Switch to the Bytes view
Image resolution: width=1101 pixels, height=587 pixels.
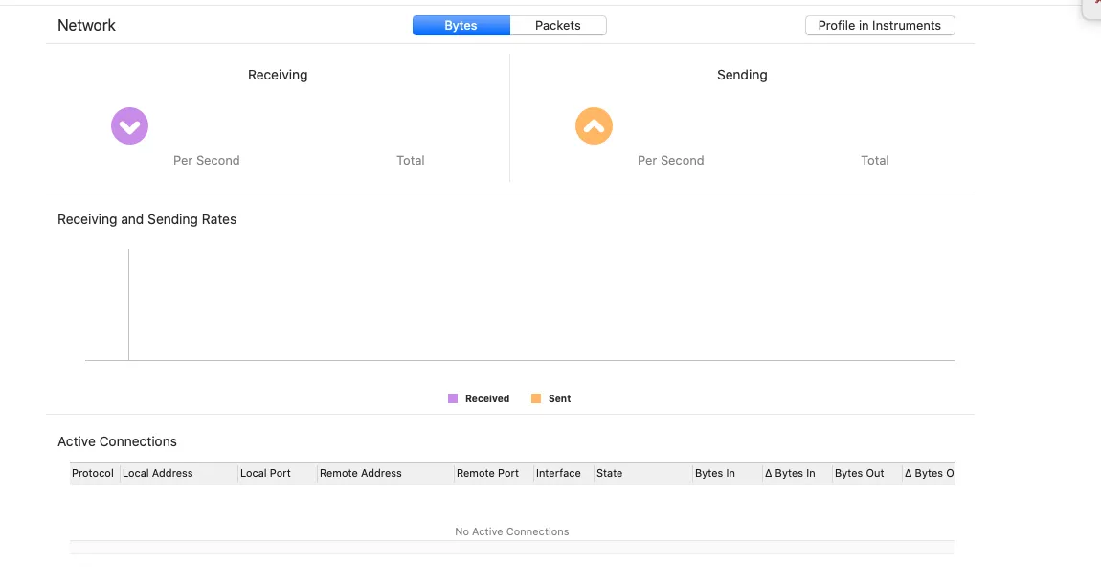(461, 26)
